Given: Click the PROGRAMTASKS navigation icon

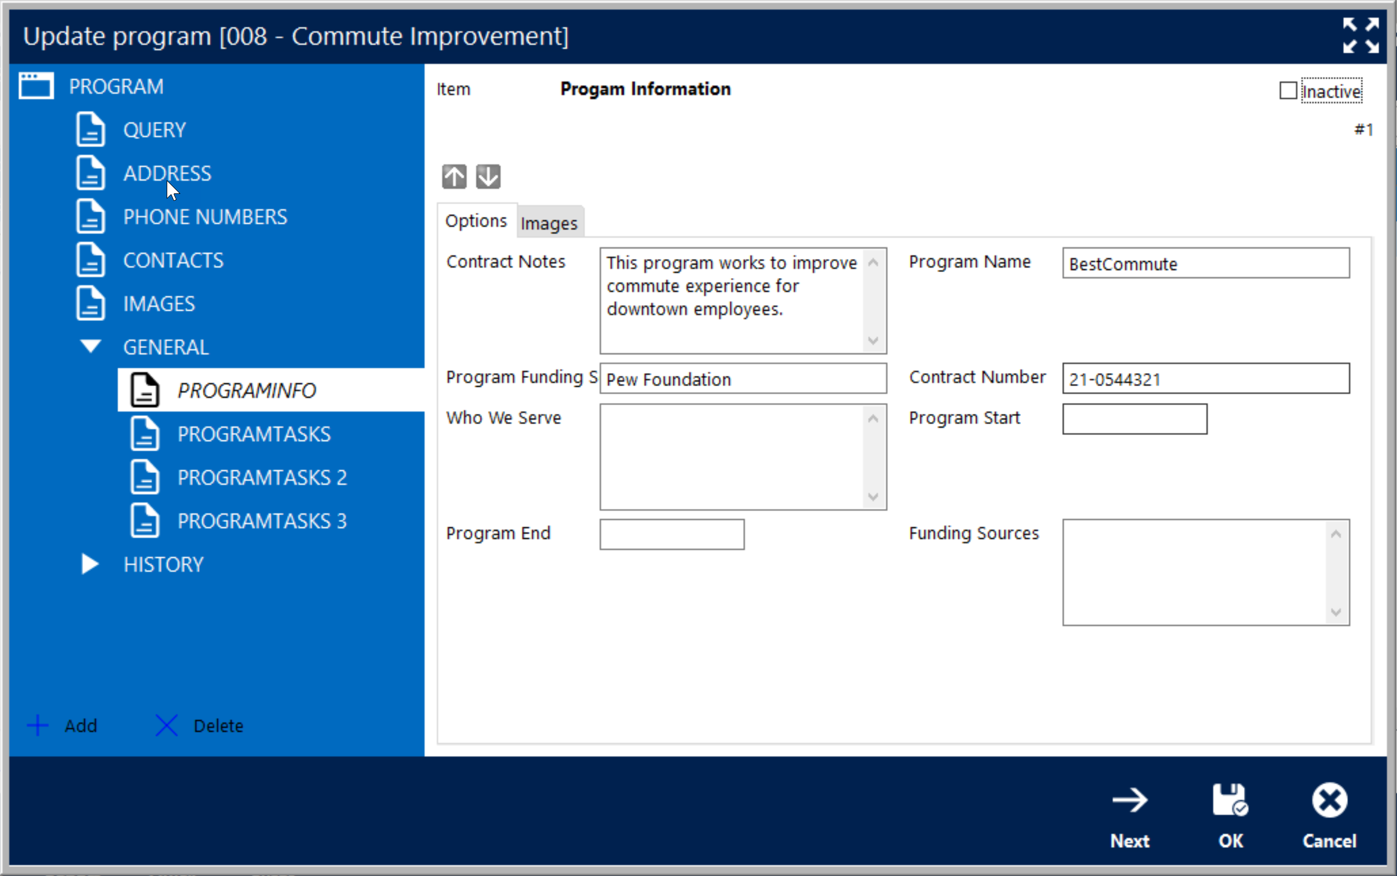Looking at the screenshot, I should pyautogui.click(x=143, y=434).
